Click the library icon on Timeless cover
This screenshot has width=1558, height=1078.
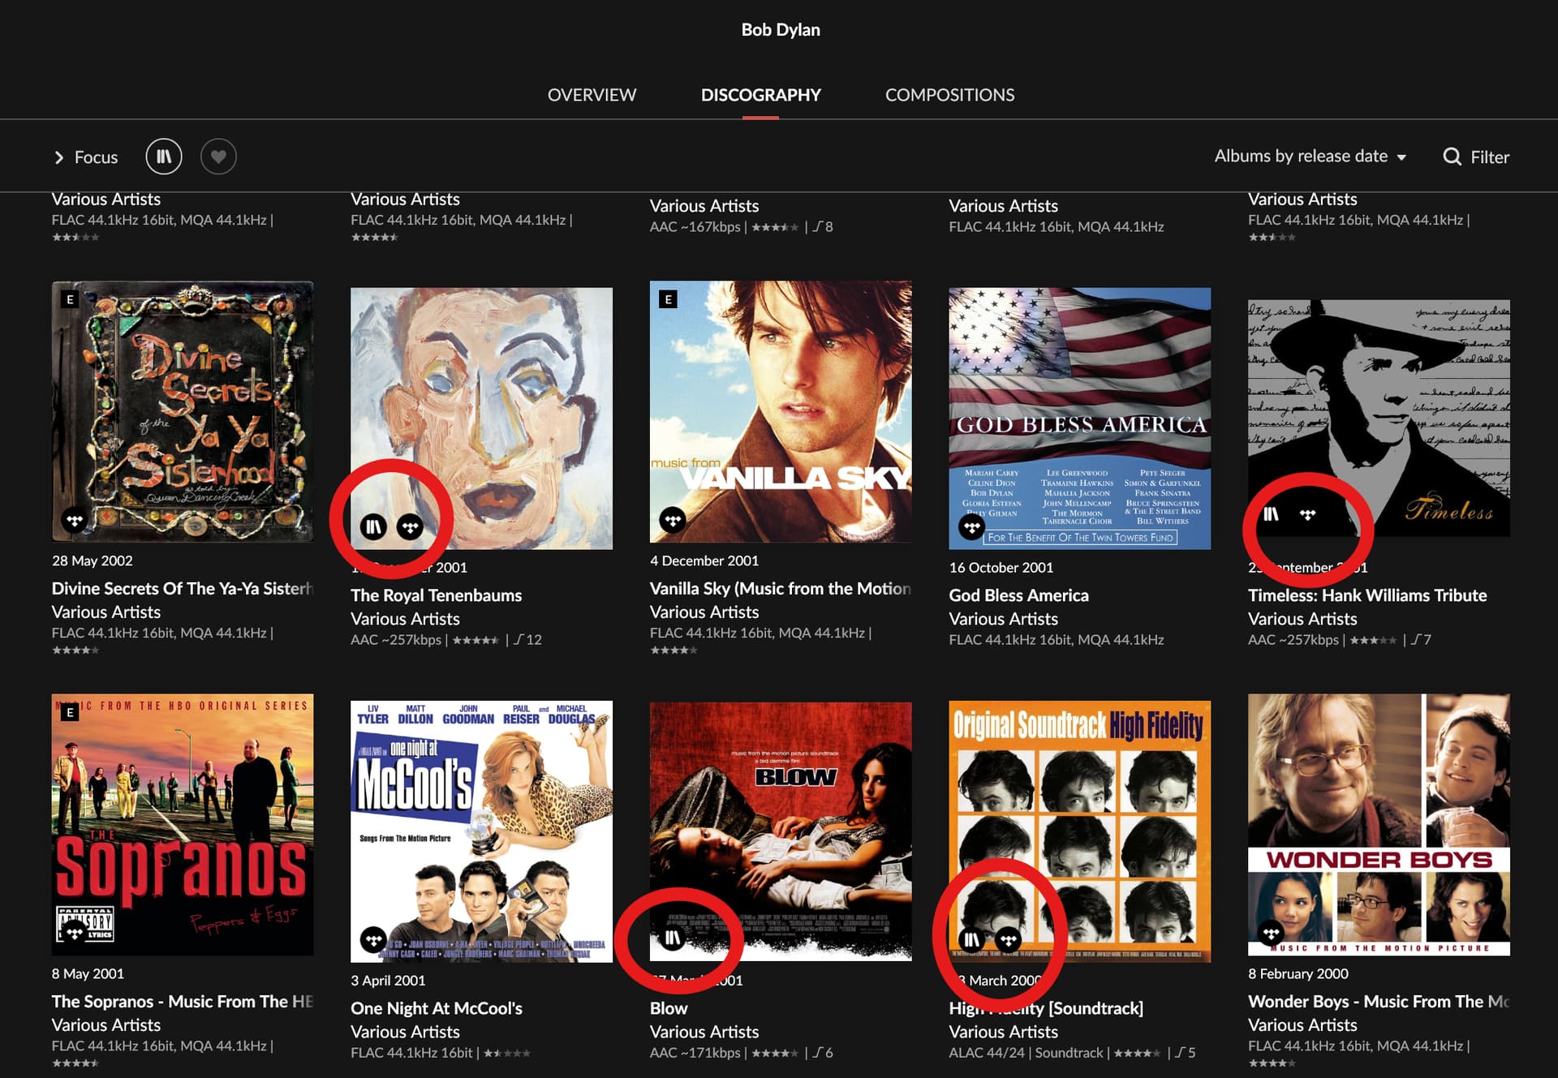(1271, 514)
